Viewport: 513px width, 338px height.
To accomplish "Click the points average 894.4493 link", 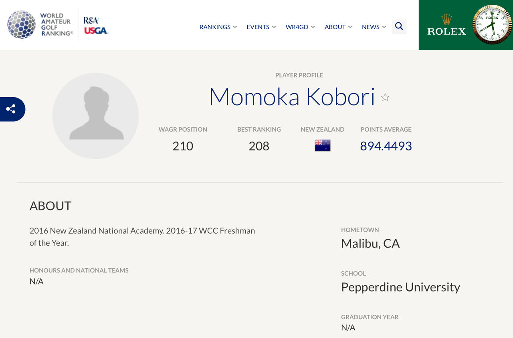I will 386,146.
